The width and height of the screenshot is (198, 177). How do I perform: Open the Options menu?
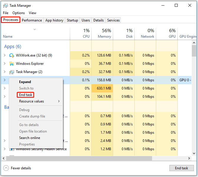coord(19,13)
